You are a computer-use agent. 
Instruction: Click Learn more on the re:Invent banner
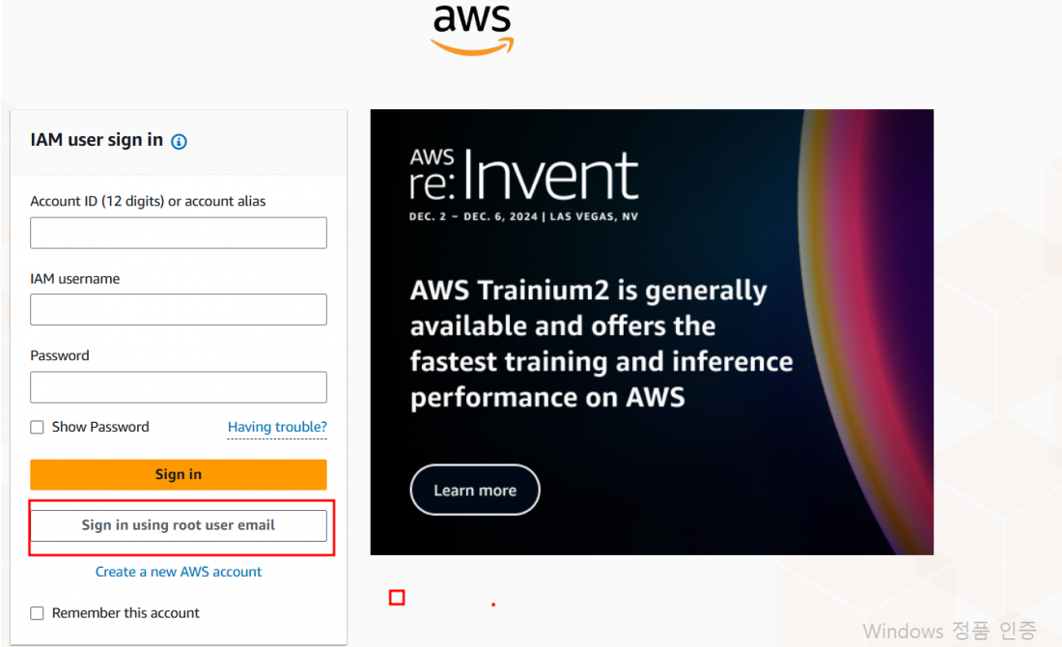pyautogui.click(x=475, y=490)
